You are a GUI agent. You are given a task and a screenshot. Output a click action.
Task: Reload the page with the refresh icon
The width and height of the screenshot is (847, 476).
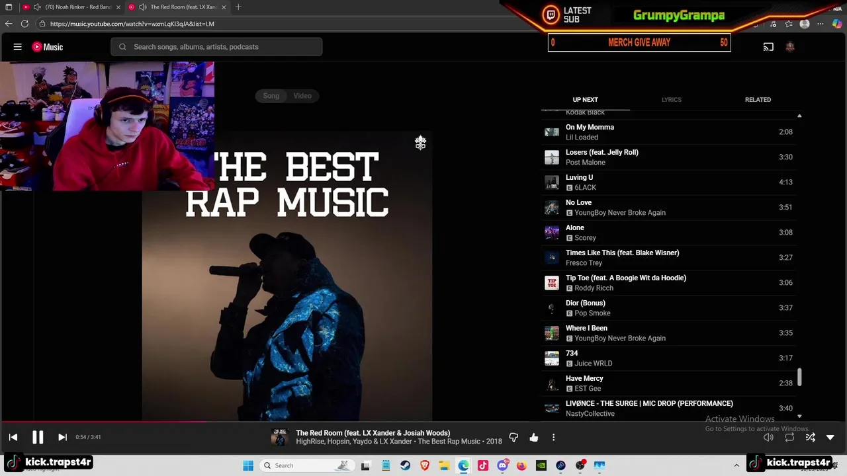24,24
